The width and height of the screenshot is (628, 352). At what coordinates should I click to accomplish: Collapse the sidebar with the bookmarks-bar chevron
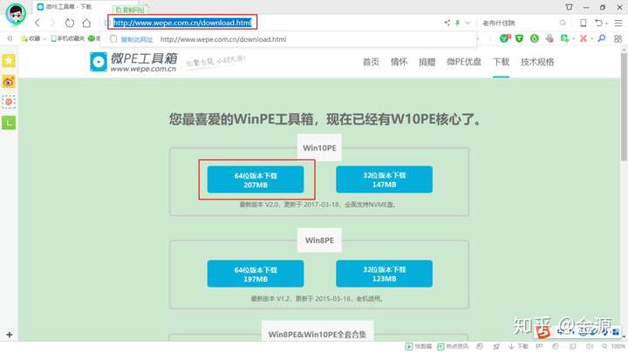(x=10, y=38)
